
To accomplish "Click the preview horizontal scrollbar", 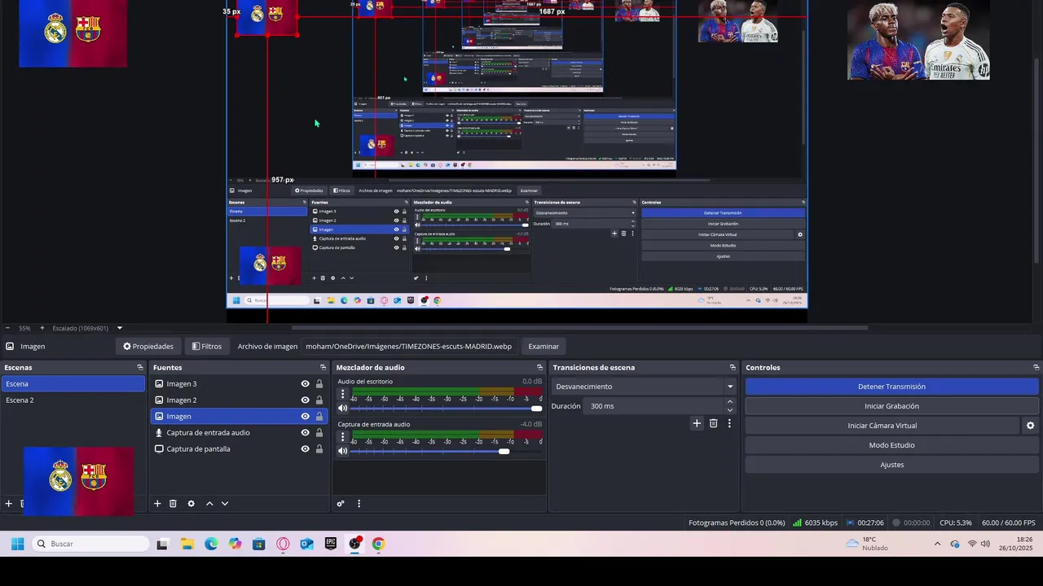I will (579, 328).
